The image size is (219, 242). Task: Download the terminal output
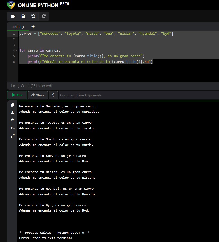coord(13,112)
